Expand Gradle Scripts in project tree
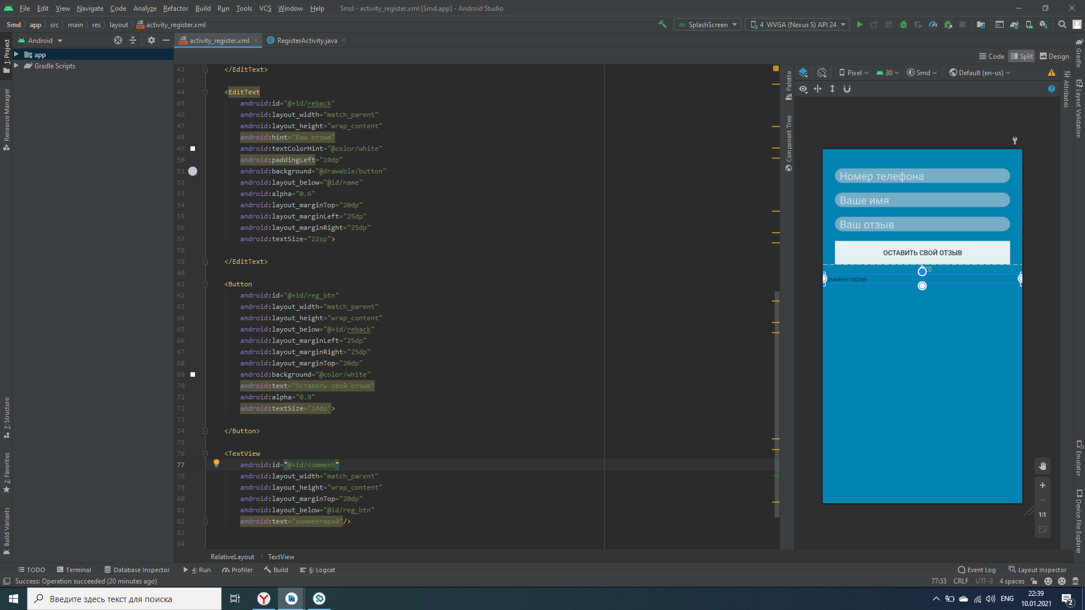 pyautogui.click(x=16, y=66)
